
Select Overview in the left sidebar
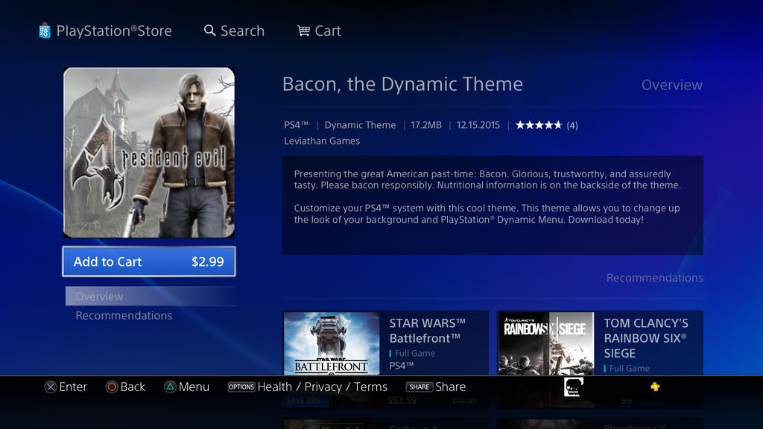pos(99,296)
